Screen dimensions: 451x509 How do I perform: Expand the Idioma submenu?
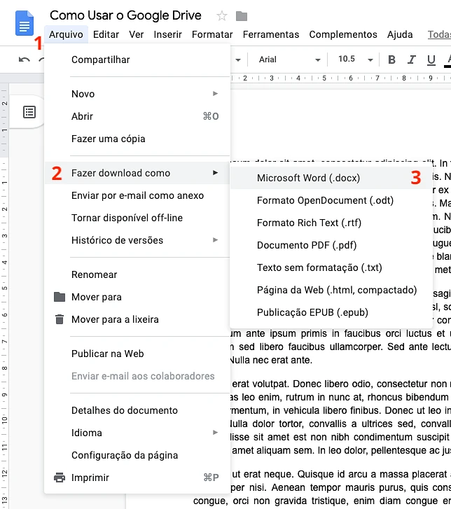point(215,433)
